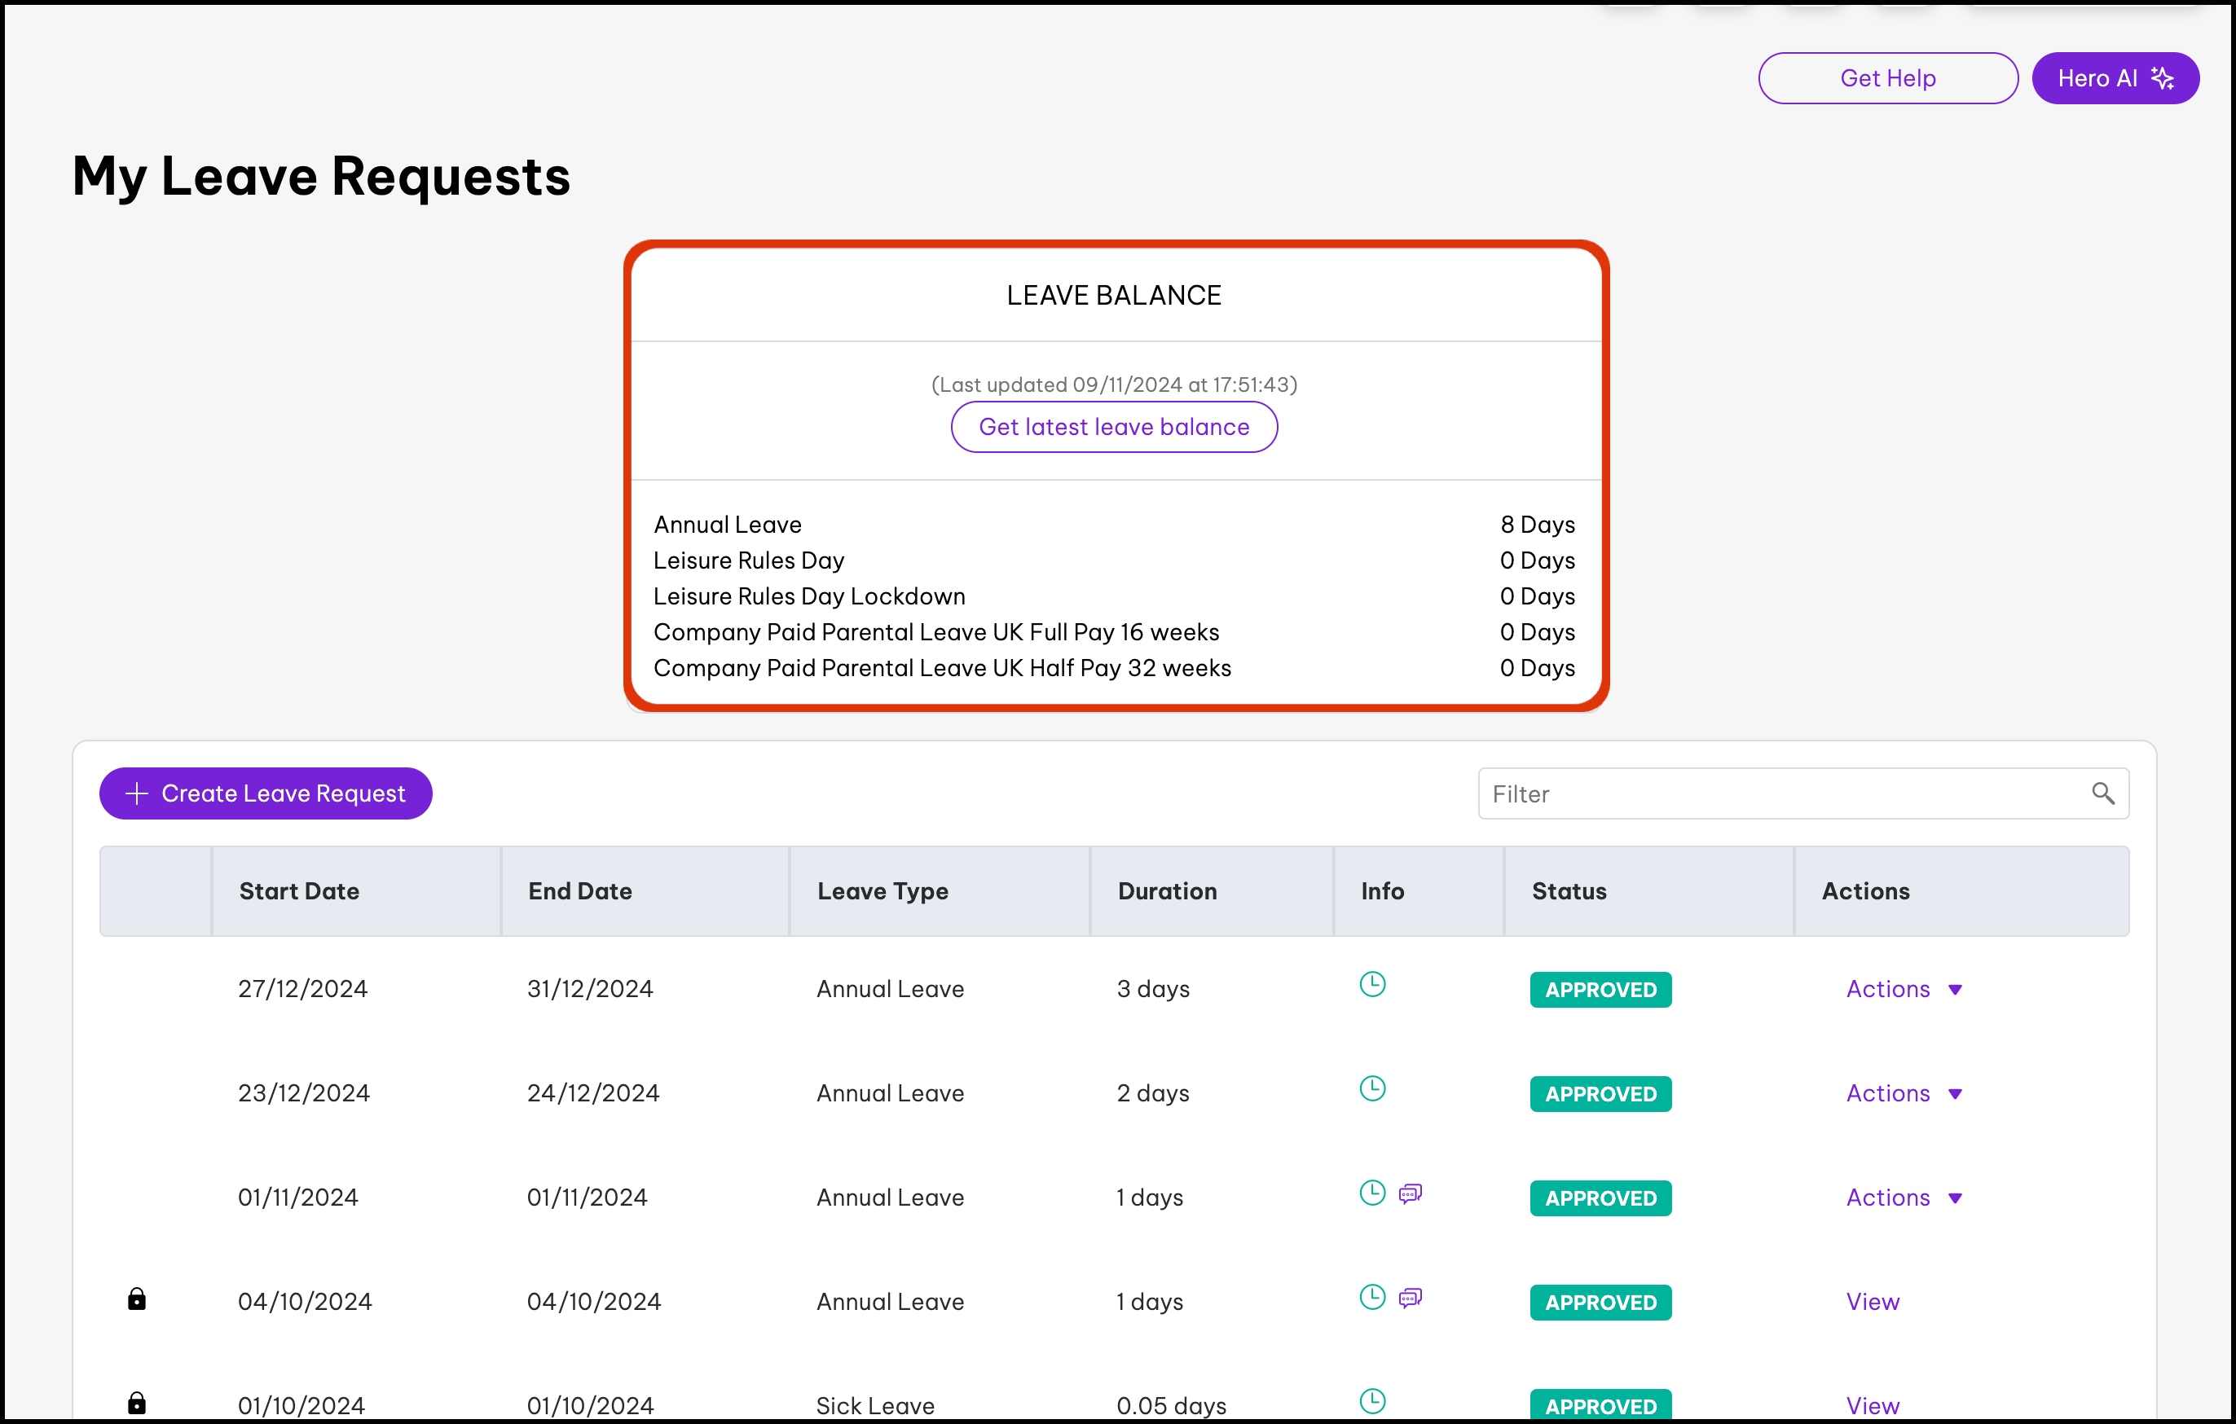The width and height of the screenshot is (2236, 1424).
Task: Click the clock icon on the 27/12/2024 row
Action: 1373,984
